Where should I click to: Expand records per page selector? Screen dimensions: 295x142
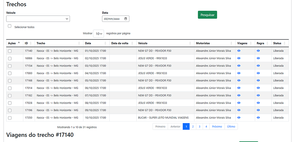pos(99,34)
